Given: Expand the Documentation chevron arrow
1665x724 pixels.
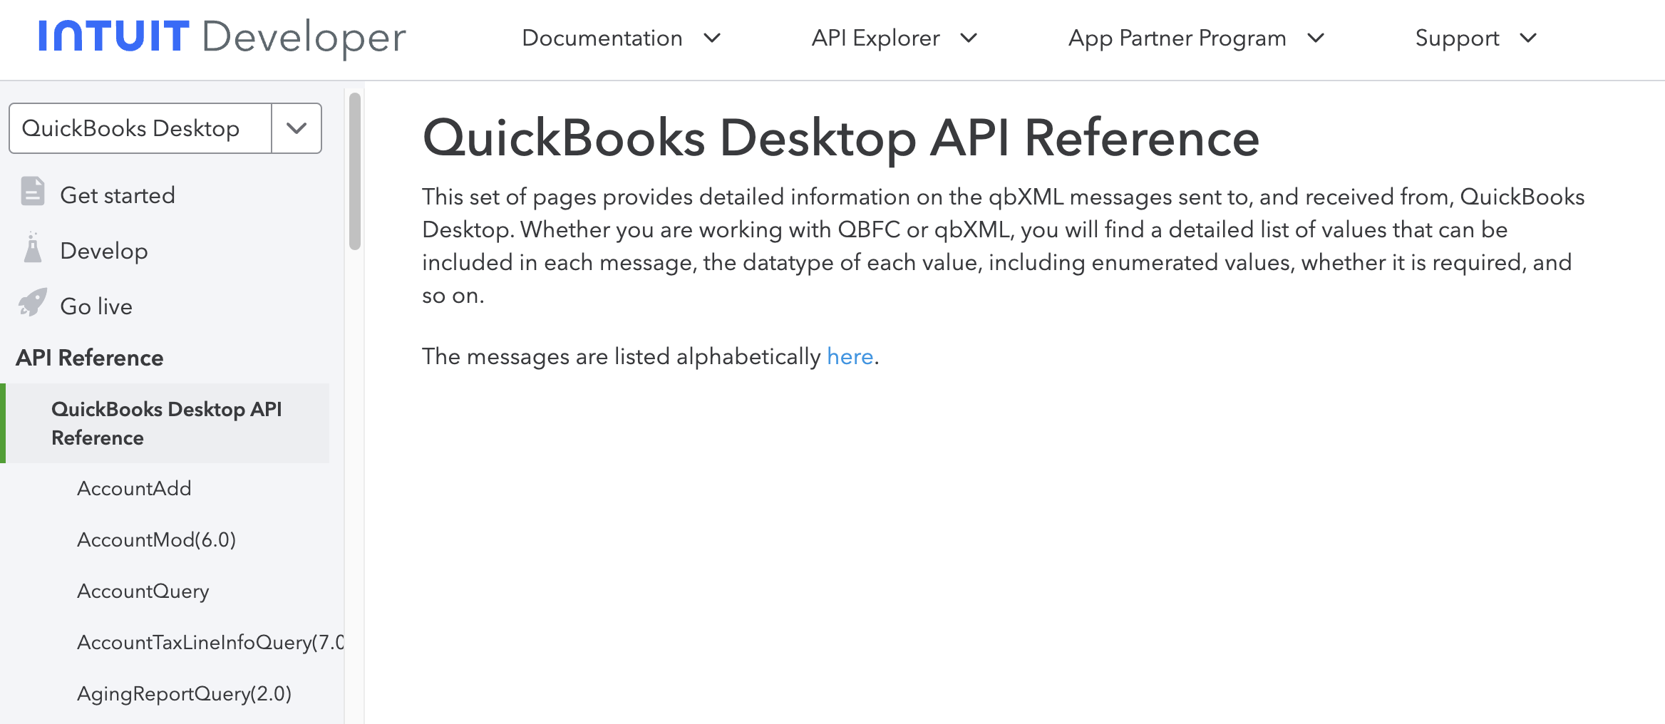Looking at the screenshot, I should pos(712,38).
